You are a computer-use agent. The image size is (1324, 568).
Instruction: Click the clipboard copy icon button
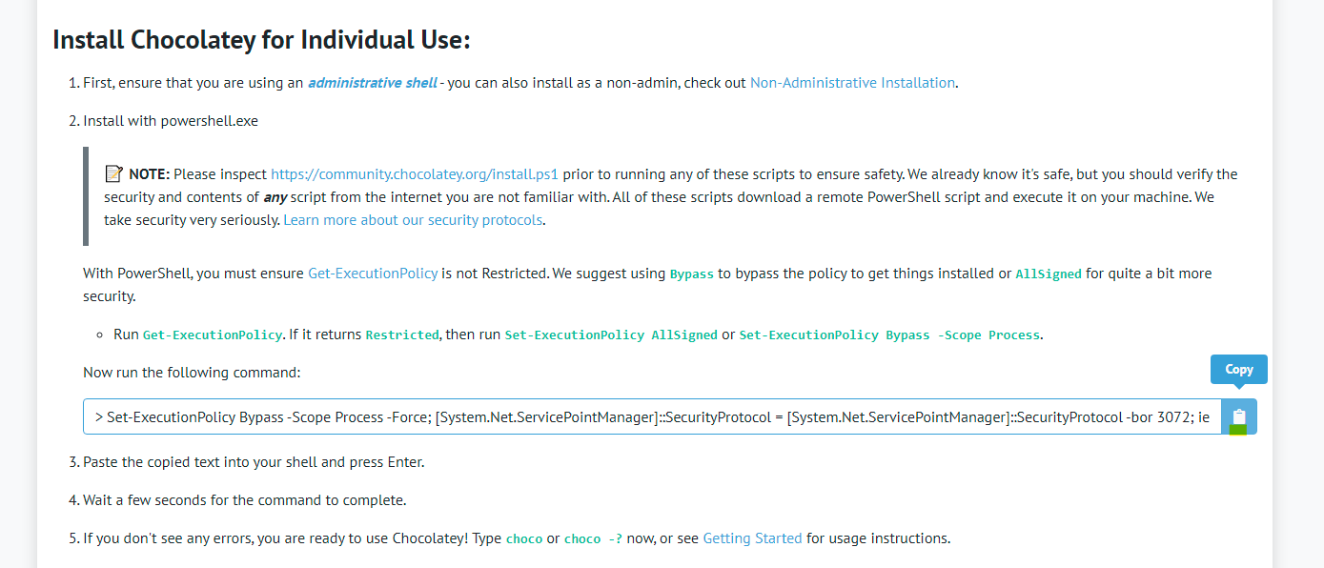pyautogui.click(x=1239, y=416)
